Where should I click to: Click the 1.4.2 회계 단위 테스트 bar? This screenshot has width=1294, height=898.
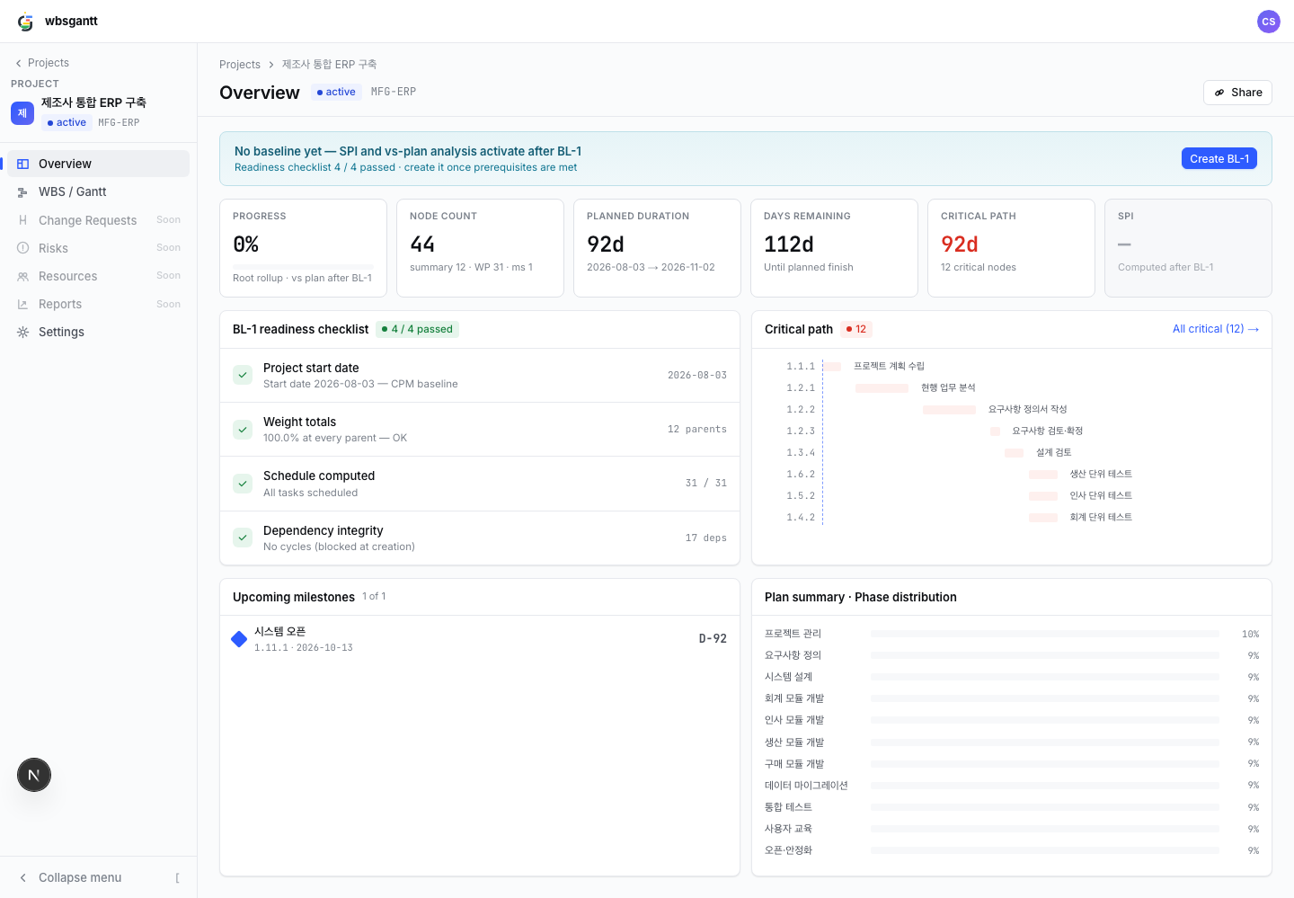click(x=1043, y=518)
